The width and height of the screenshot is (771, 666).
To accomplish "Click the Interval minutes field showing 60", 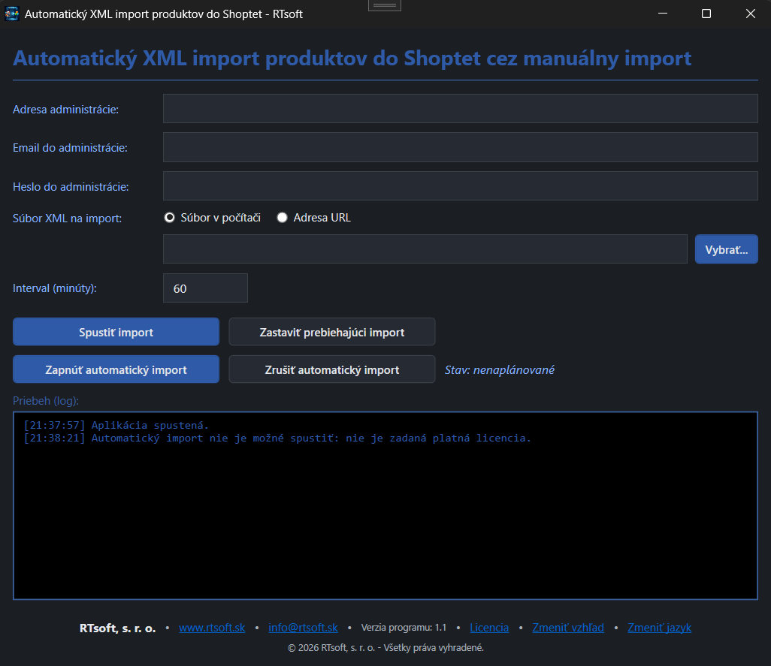I will coord(206,288).
